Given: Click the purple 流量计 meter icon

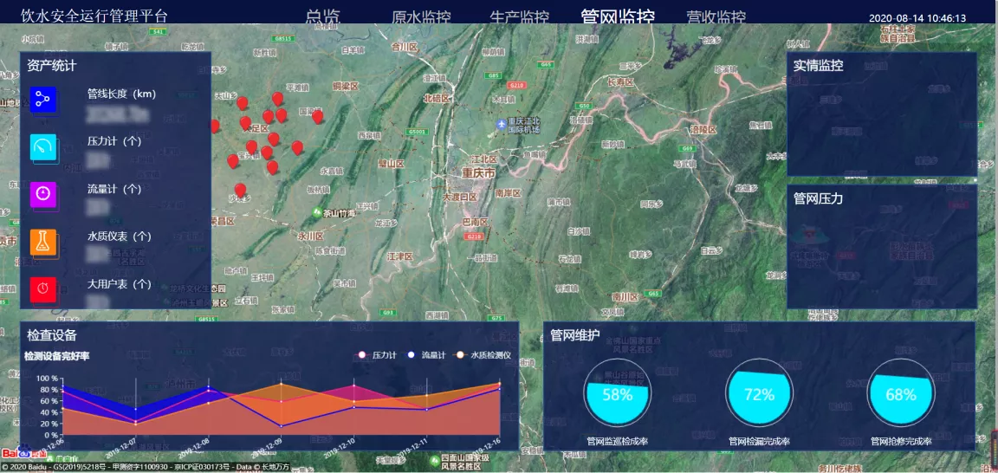Looking at the screenshot, I should click(x=43, y=194).
